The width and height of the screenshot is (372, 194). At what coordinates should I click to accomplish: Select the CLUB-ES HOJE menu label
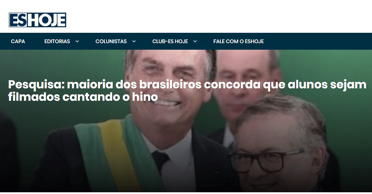tap(170, 41)
